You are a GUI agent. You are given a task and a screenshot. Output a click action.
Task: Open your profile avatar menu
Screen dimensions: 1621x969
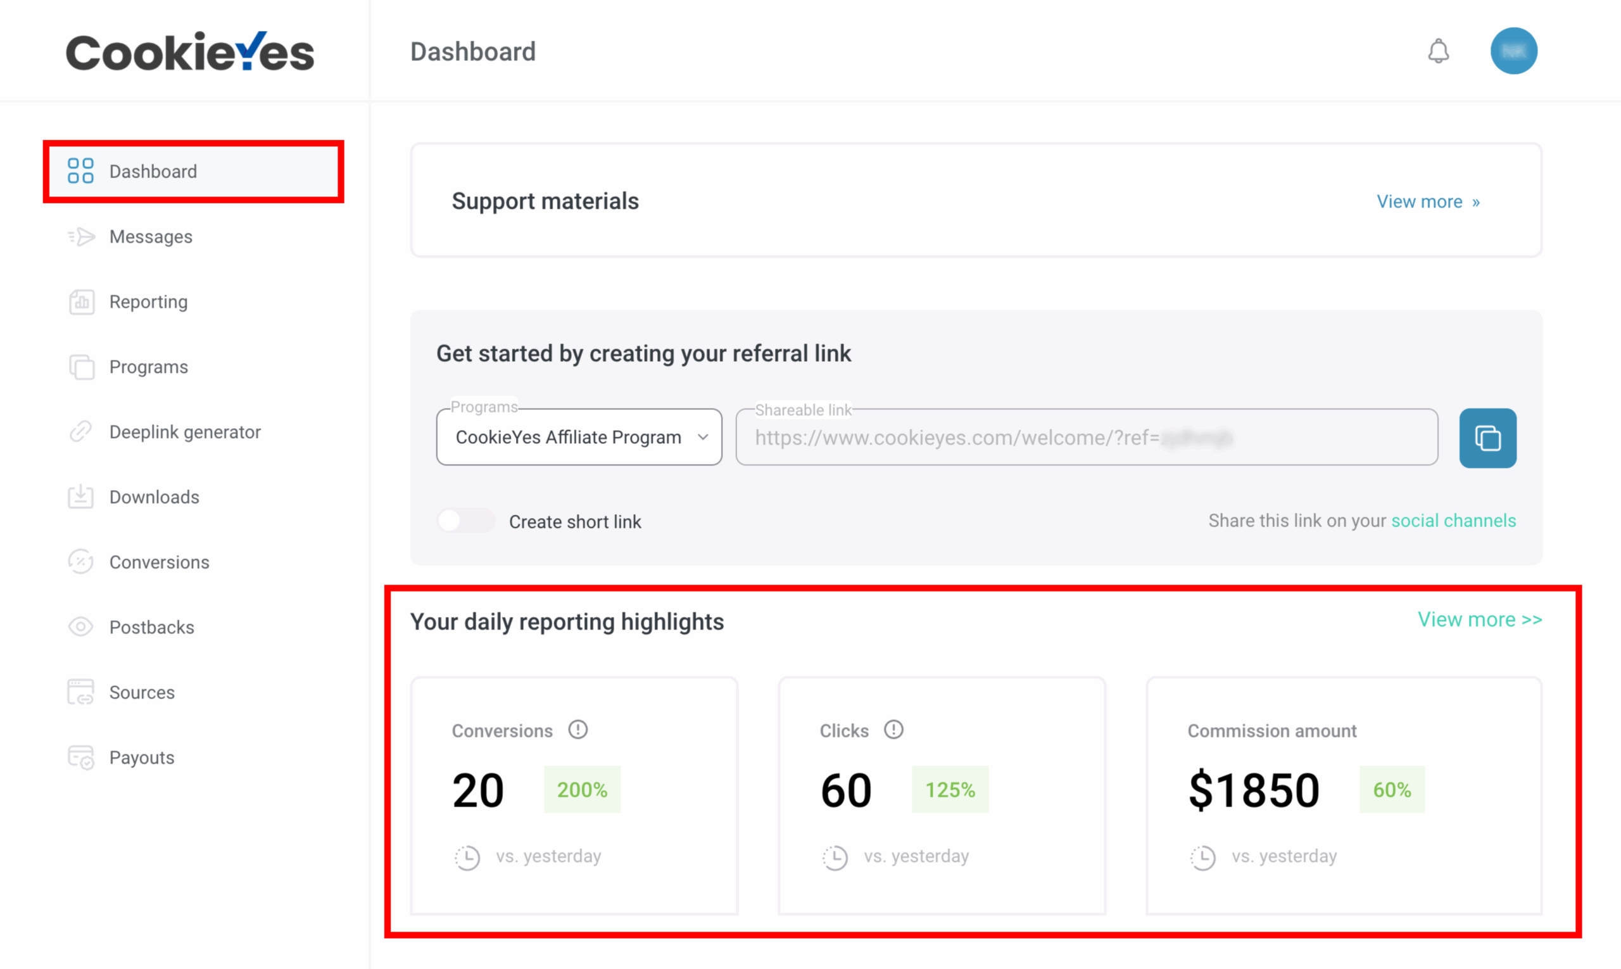click(1515, 51)
